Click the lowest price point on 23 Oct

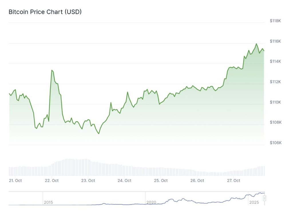coord(99,134)
